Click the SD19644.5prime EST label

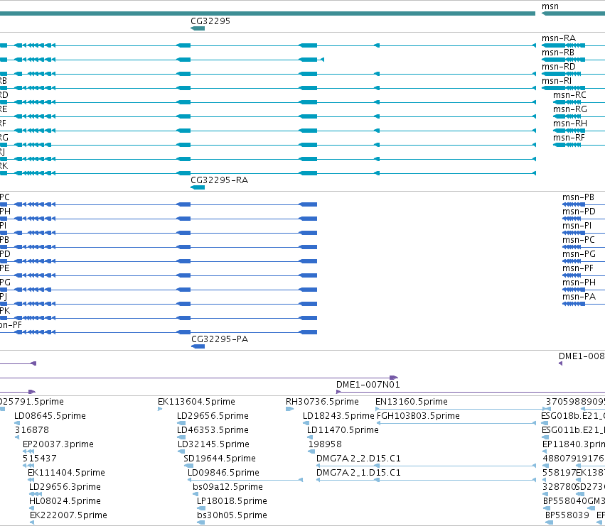coord(220,459)
